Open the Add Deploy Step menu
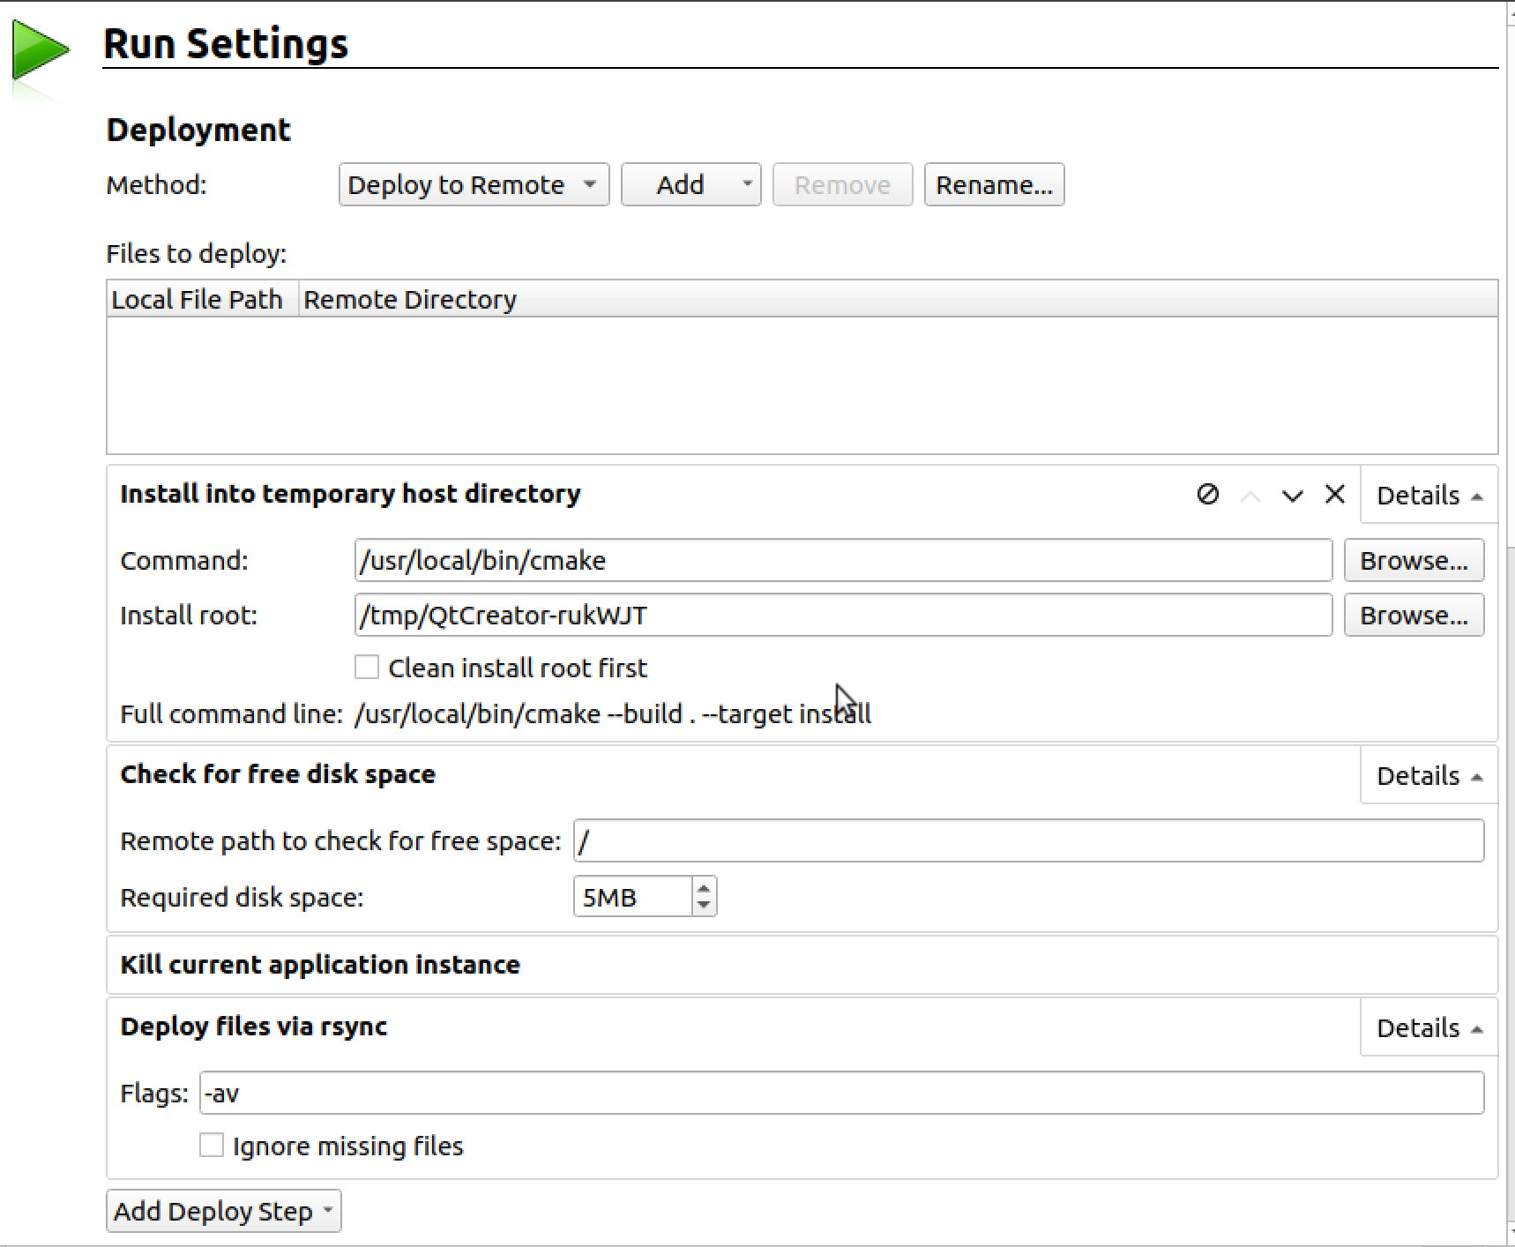 click(223, 1211)
